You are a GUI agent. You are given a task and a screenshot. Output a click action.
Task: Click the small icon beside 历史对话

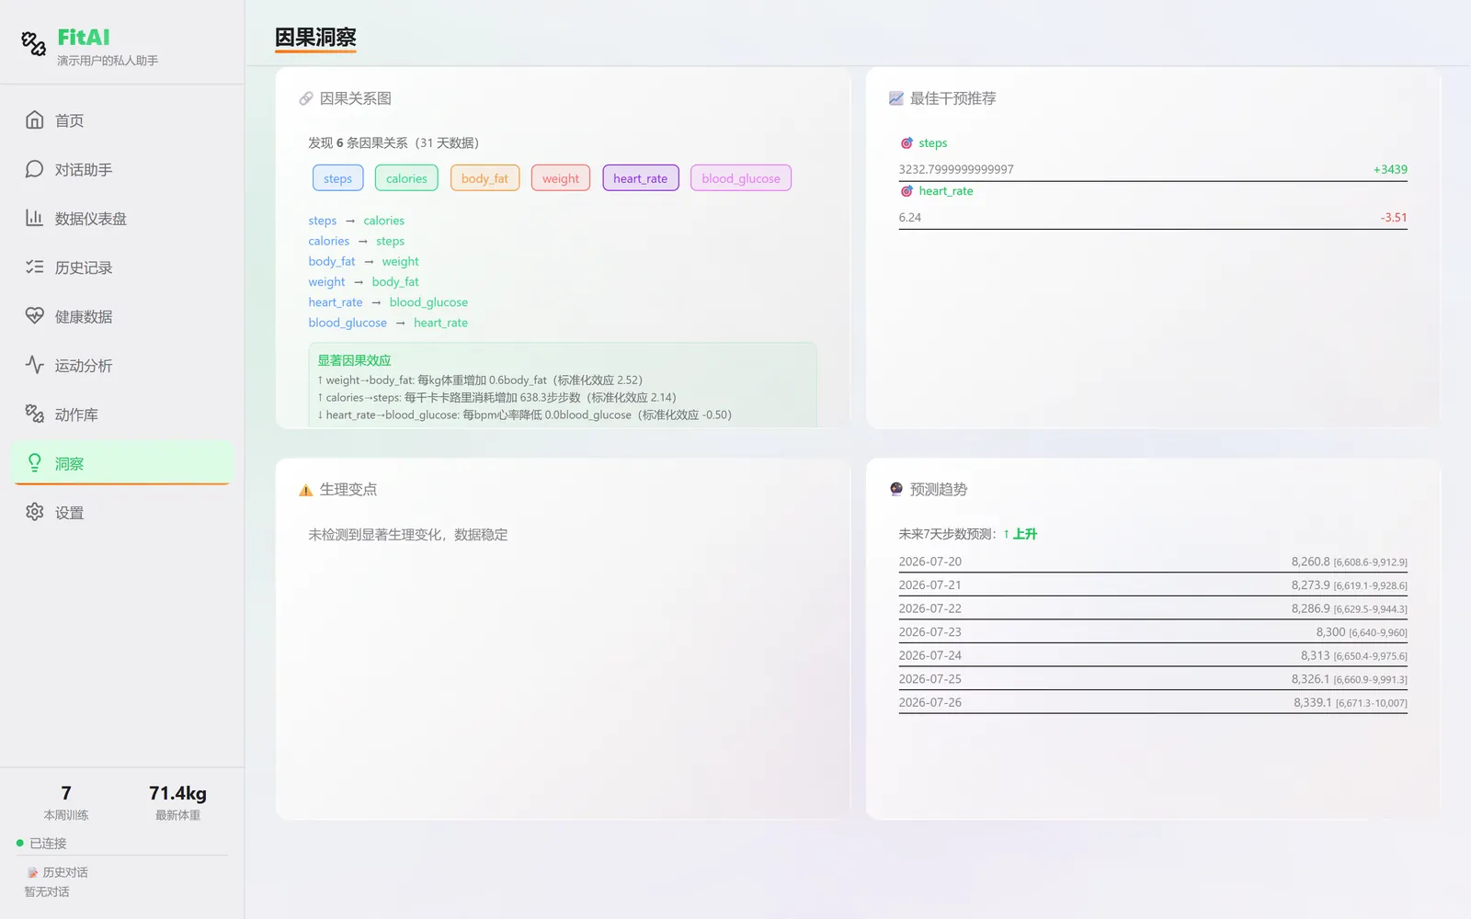(x=33, y=872)
